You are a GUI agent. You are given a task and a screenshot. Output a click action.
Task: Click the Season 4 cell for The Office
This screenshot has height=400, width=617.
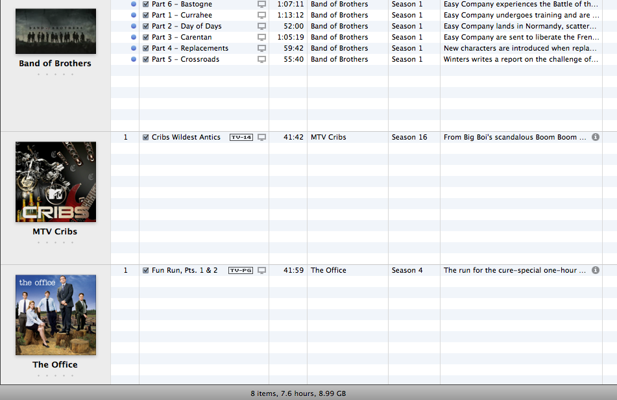pos(407,270)
